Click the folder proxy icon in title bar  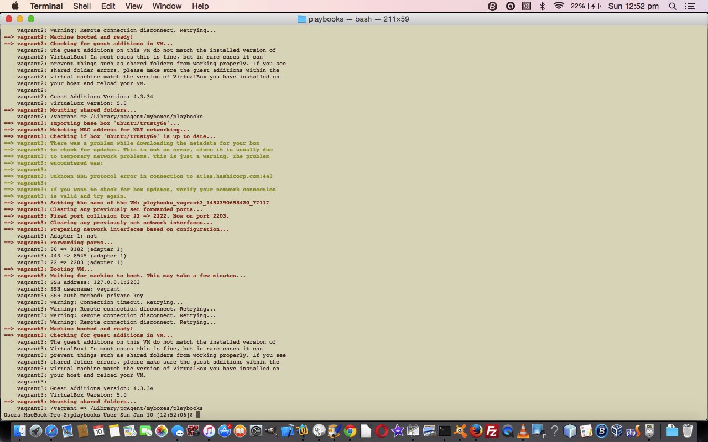[x=301, y=19]
